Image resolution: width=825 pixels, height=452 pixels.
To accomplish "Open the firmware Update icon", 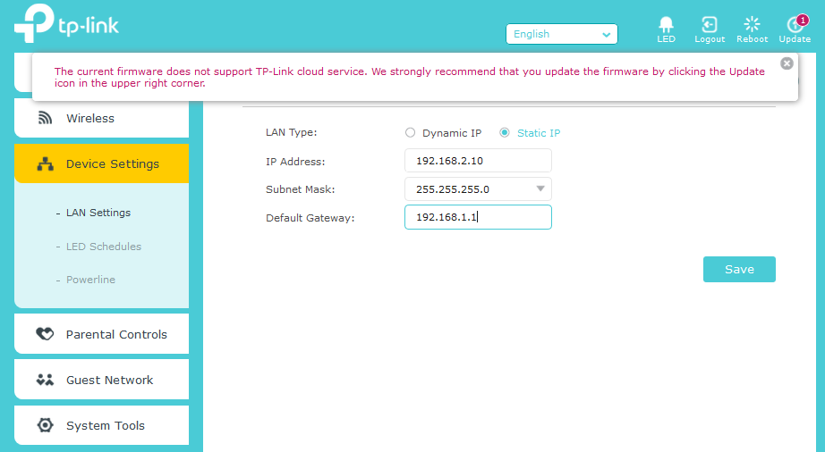I will tap(794, 25).
